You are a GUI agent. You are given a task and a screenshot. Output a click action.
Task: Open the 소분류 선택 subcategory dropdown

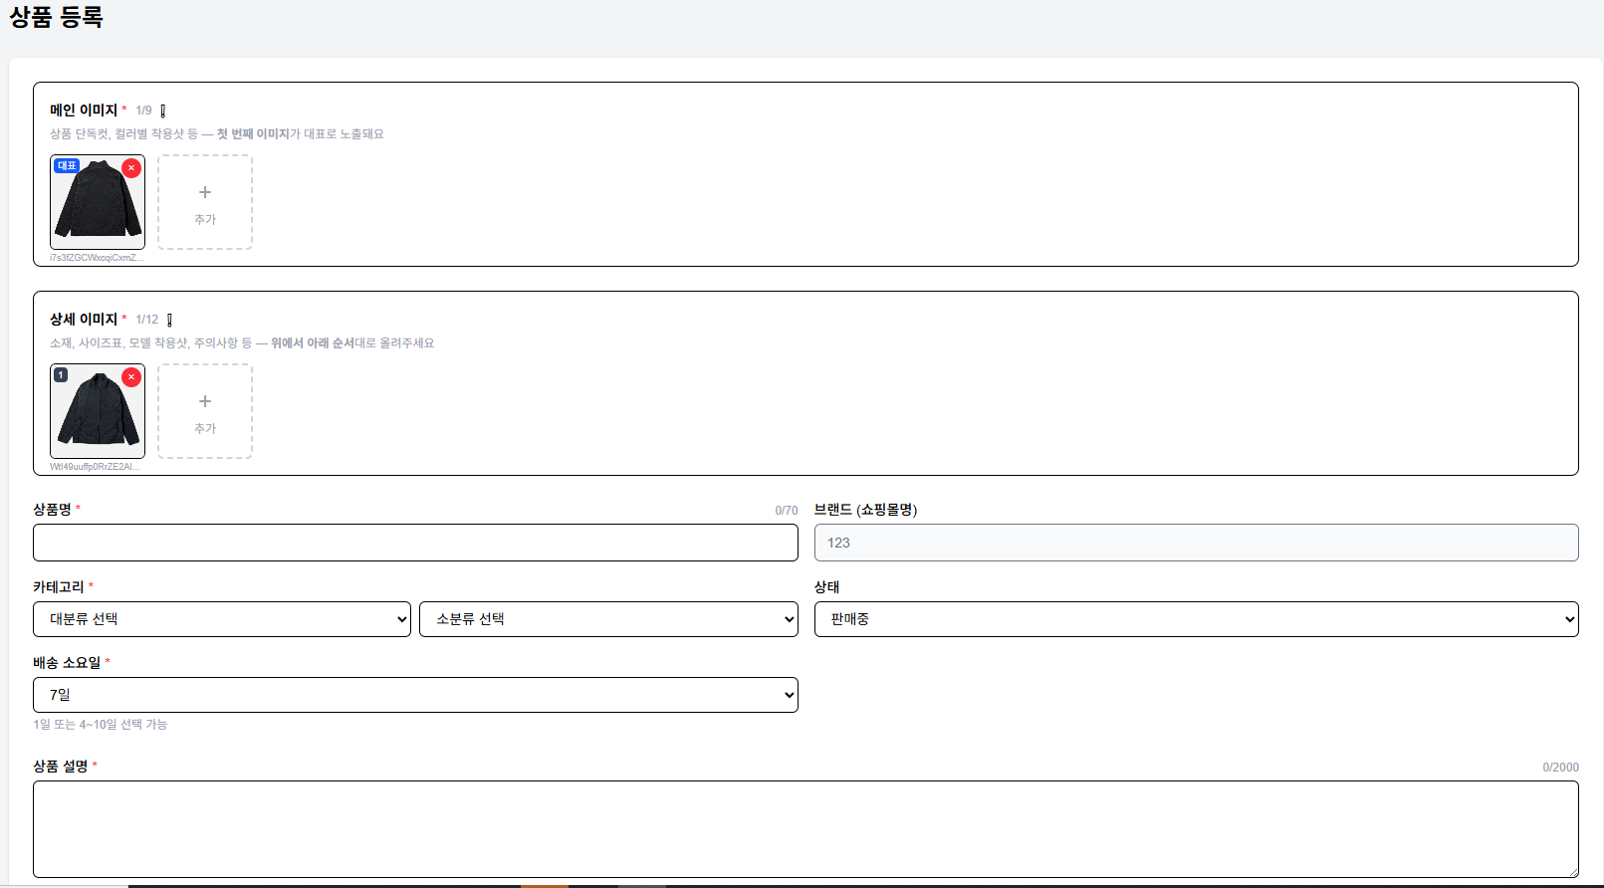point(608,619)
